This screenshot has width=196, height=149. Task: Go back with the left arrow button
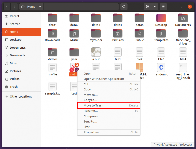[7, 7]
